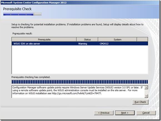Click the Prerequisite checking has completed text
Viewport: 161px width, 121px height.
click(31, 77)
